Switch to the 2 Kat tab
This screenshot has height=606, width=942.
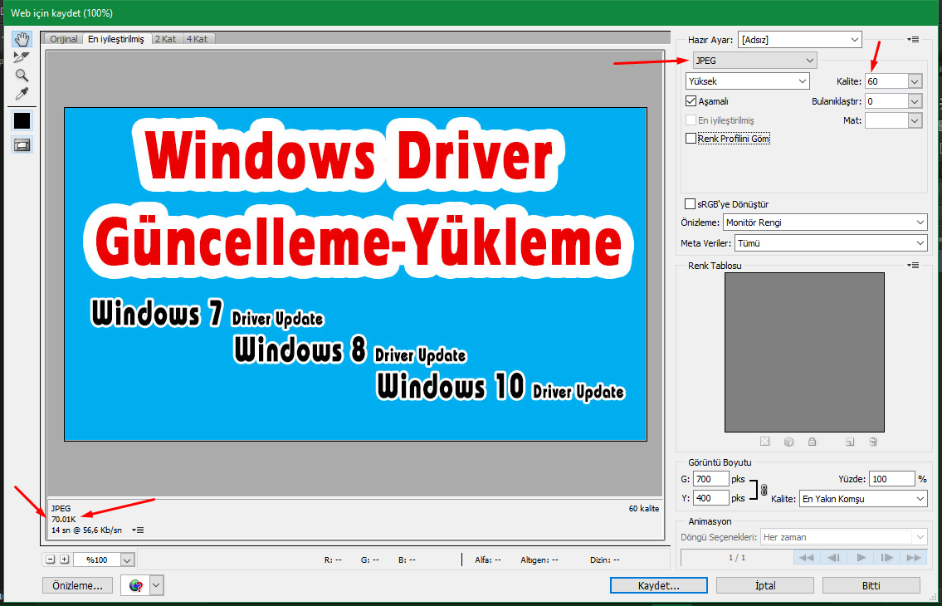[165, 39]
